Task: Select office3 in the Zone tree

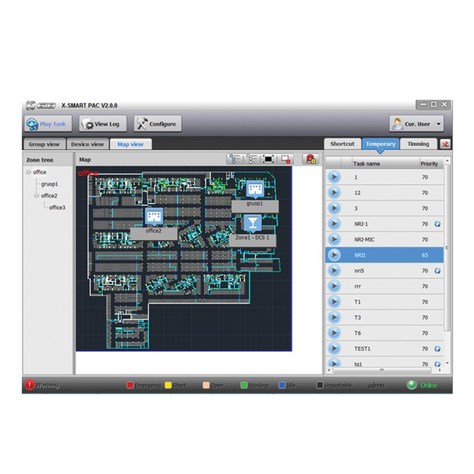Action: (57, 207)
